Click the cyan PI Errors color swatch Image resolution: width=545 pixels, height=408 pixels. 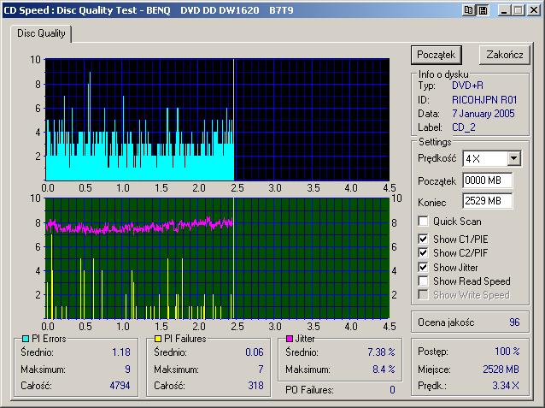26,339
